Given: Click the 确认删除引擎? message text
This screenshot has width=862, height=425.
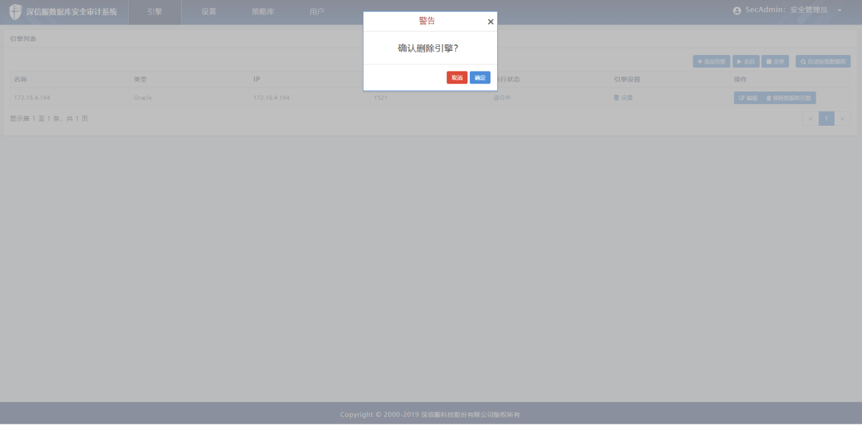Looking at the screenshot, I should tap(428, 48).
